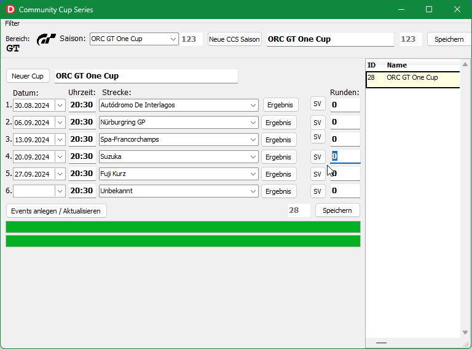Viewport: 472px width, 349px height.
Task: Click Ergebnis for Autódromo De Interlagos
Action: click(280, 105)
